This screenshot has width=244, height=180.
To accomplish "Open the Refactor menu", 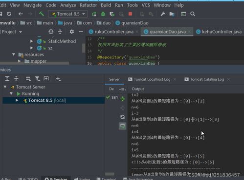I will (88, 5).
